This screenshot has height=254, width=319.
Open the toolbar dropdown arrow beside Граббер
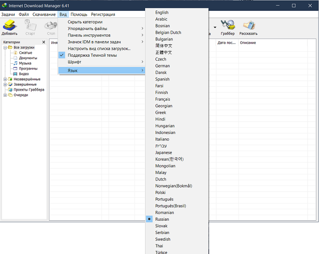point(215,27)
